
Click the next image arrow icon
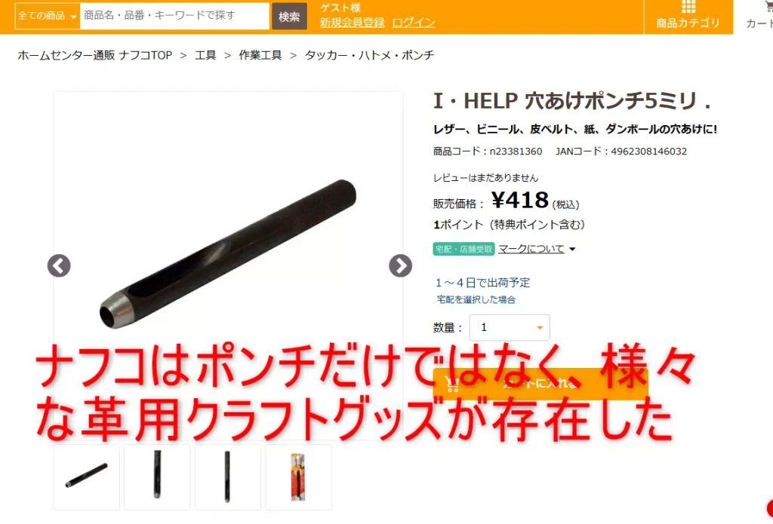[x=400, y=266]
